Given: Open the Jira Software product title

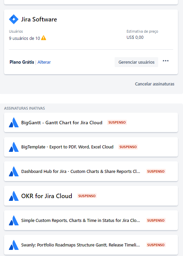Looking at the screenshot, I should point(39,19).
